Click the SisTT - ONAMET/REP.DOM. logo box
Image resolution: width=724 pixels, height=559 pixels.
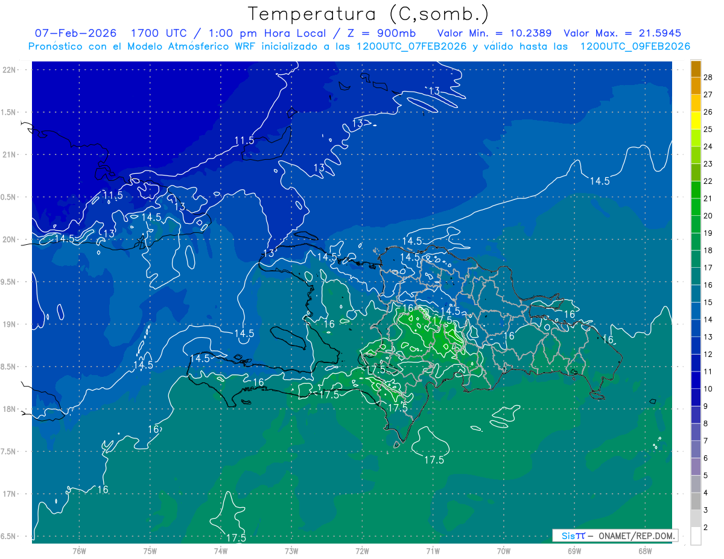coord(615,535)
